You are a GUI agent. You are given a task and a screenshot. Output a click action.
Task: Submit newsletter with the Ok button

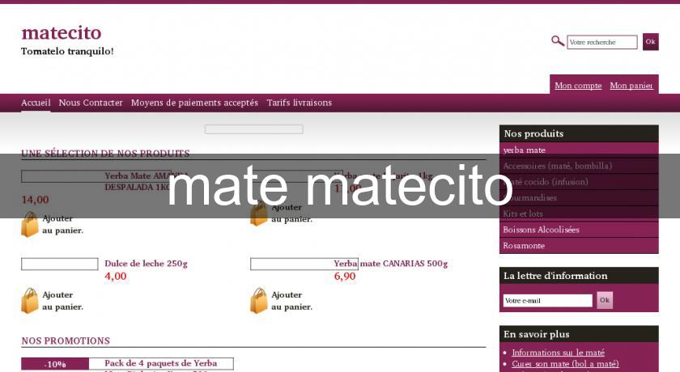coord(605,301)
